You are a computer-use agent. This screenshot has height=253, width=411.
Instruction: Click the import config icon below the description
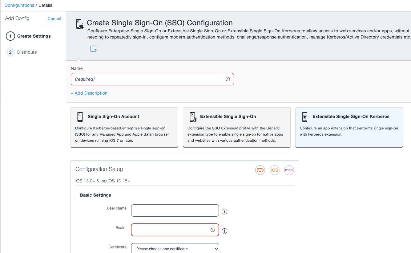94,48
